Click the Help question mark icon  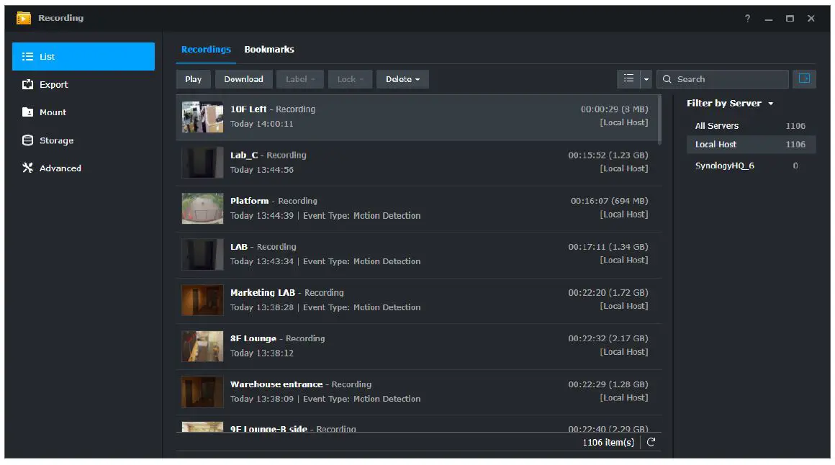pos(746,18)
